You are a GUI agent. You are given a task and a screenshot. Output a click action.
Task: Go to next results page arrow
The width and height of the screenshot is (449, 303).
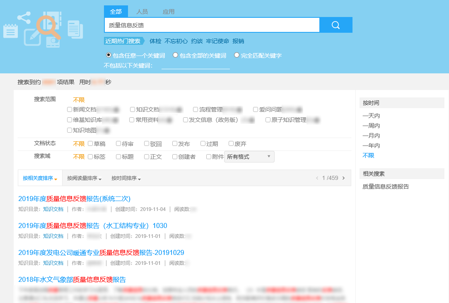tap(344, 178)
